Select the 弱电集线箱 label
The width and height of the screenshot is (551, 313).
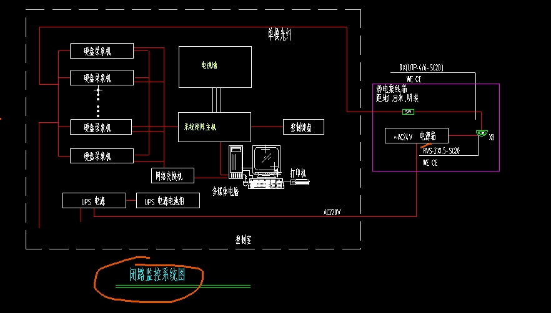tap(392, 89)
